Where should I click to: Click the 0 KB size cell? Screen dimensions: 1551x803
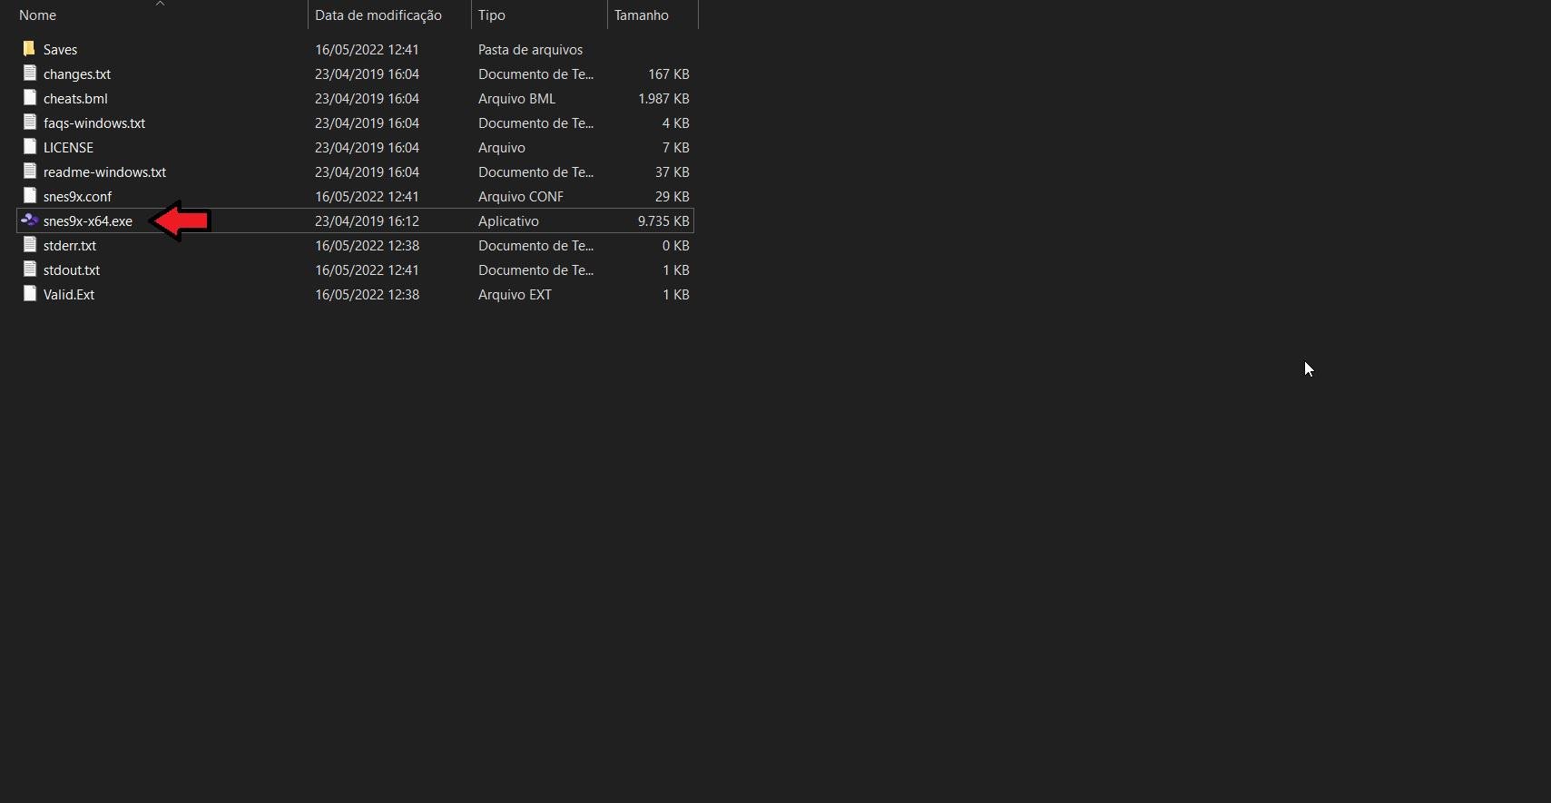coord(676,246)
